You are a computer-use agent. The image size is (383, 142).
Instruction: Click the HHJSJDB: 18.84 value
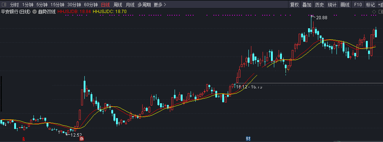74,12
